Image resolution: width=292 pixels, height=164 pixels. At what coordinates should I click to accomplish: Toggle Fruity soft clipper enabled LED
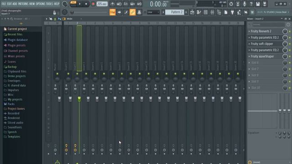pyautogui.click(x=290, y=44)
